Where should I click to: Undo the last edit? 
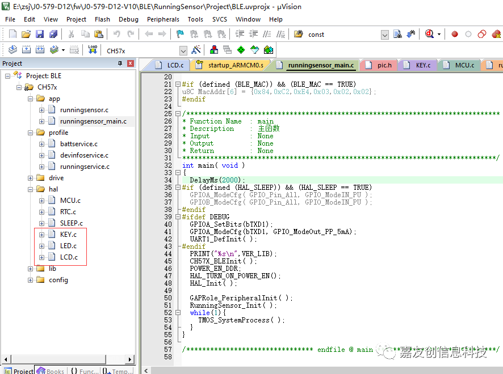click(x=117, y=34)
